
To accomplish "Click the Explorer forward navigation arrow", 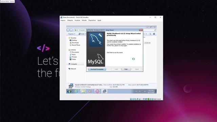I will tap(71, 30).
